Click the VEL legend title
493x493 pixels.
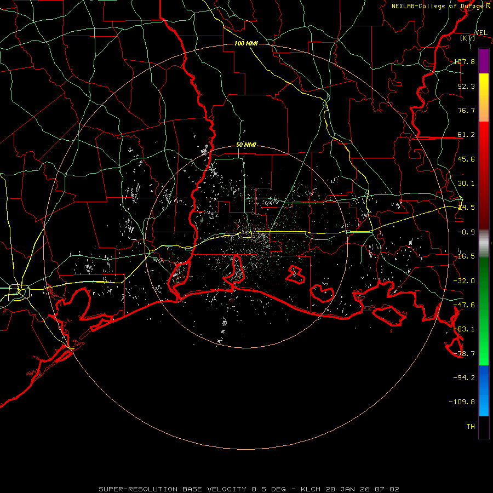(x=481, y=33)
